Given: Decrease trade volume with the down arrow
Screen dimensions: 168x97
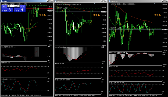Looking at the screenshot, I should (8, 6).
